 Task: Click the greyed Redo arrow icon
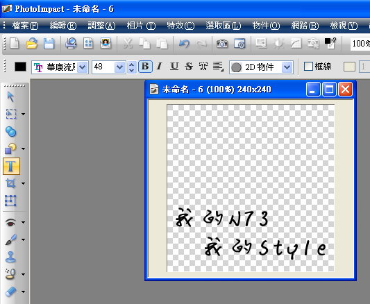point(202,44)
